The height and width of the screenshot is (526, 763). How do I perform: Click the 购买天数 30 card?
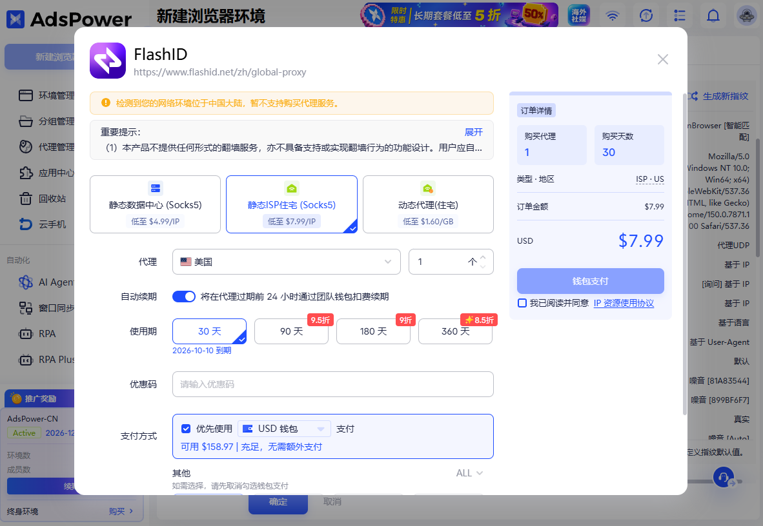coord(629,145)
